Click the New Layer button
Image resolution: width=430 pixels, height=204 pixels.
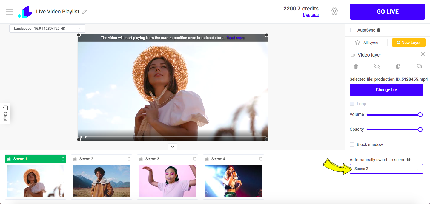(409, 43)
